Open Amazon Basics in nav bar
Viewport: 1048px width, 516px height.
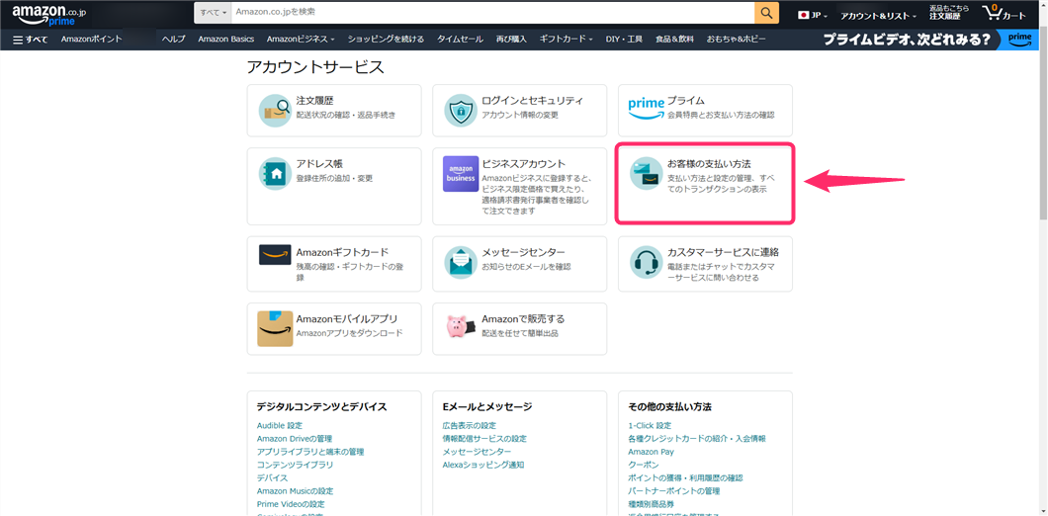pos(225,40)
